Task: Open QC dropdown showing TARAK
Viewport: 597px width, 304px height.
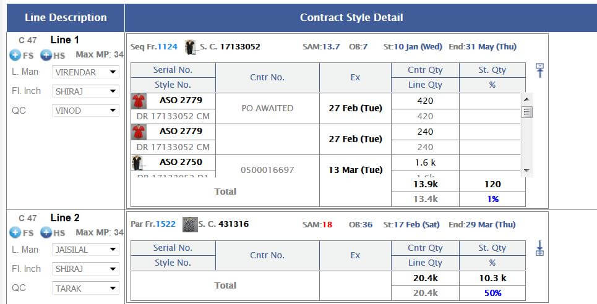Action: (85, 289)
